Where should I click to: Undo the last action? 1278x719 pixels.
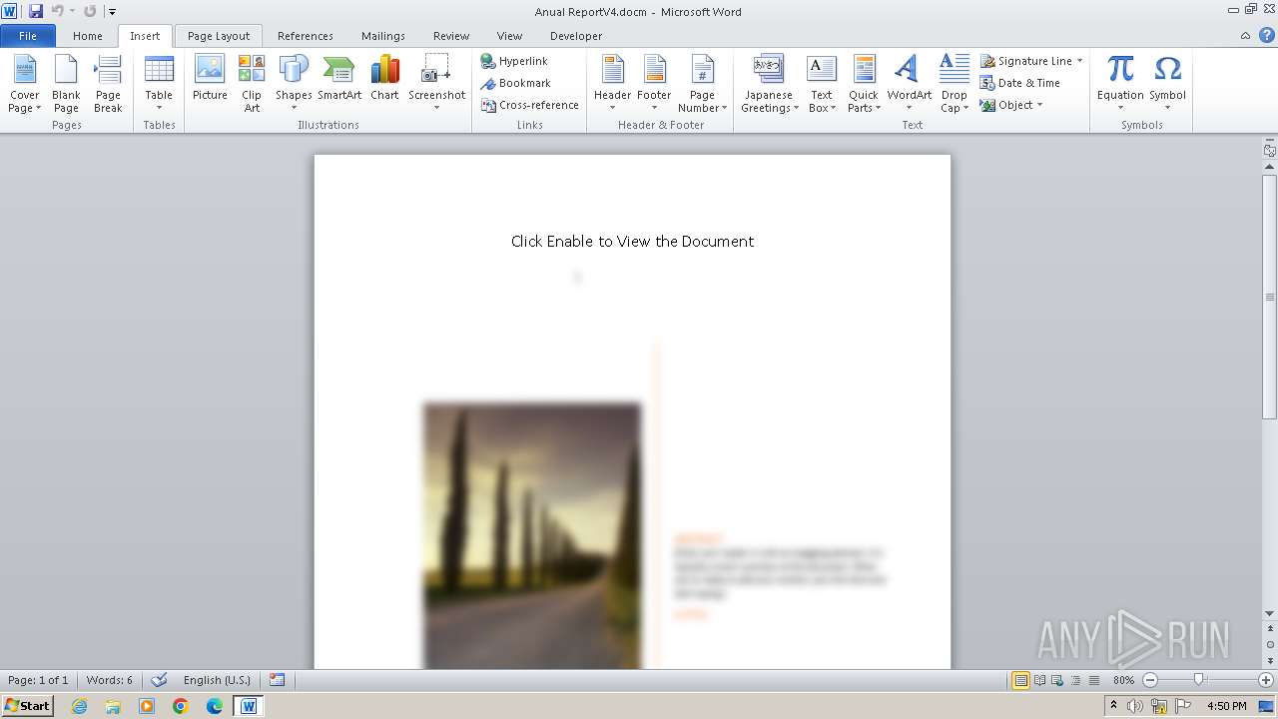tap(57, 11)
